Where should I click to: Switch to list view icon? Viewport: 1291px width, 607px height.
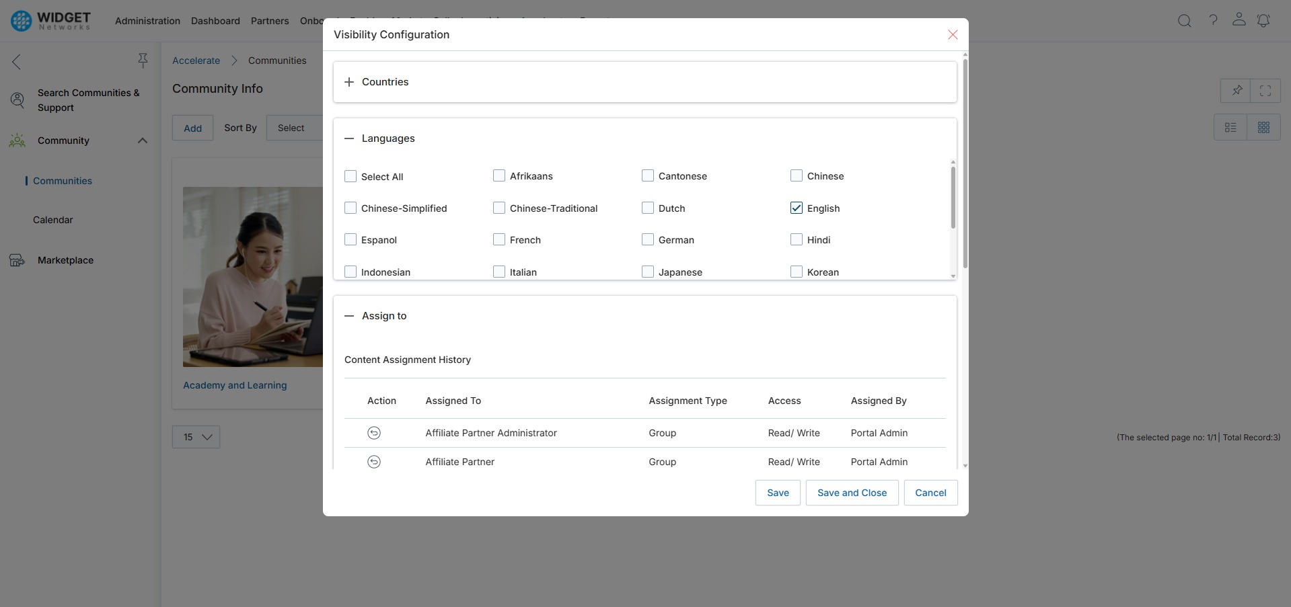1230,128
